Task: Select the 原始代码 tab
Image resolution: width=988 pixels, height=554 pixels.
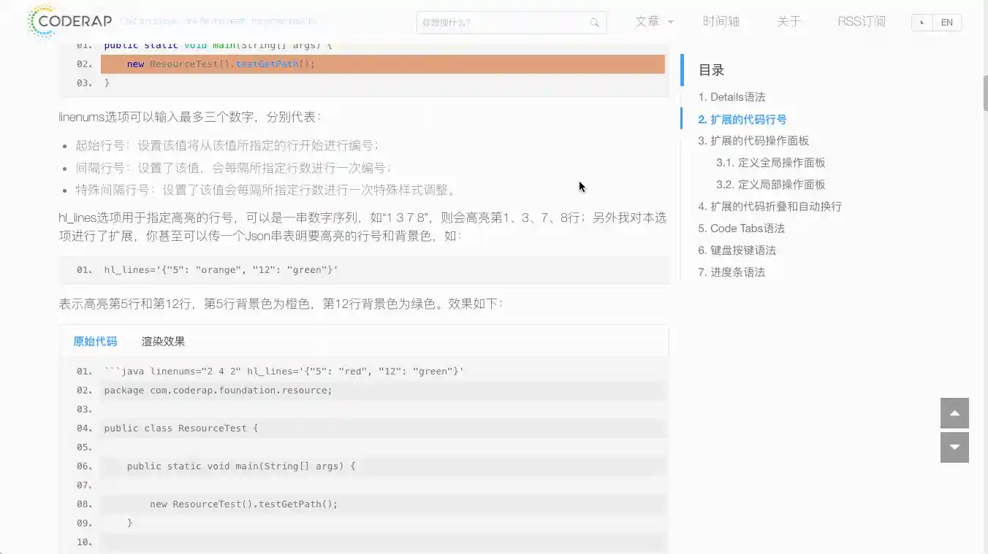Action: [94, 341]
